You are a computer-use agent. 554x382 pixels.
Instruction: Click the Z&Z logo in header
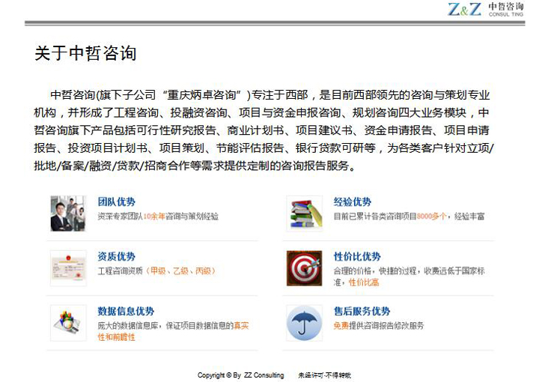[x=464, y=9]
